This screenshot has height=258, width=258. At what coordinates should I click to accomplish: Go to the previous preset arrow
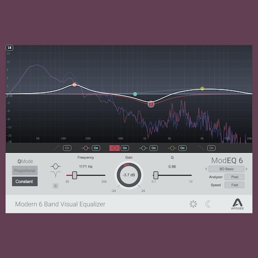pos(206,169)
